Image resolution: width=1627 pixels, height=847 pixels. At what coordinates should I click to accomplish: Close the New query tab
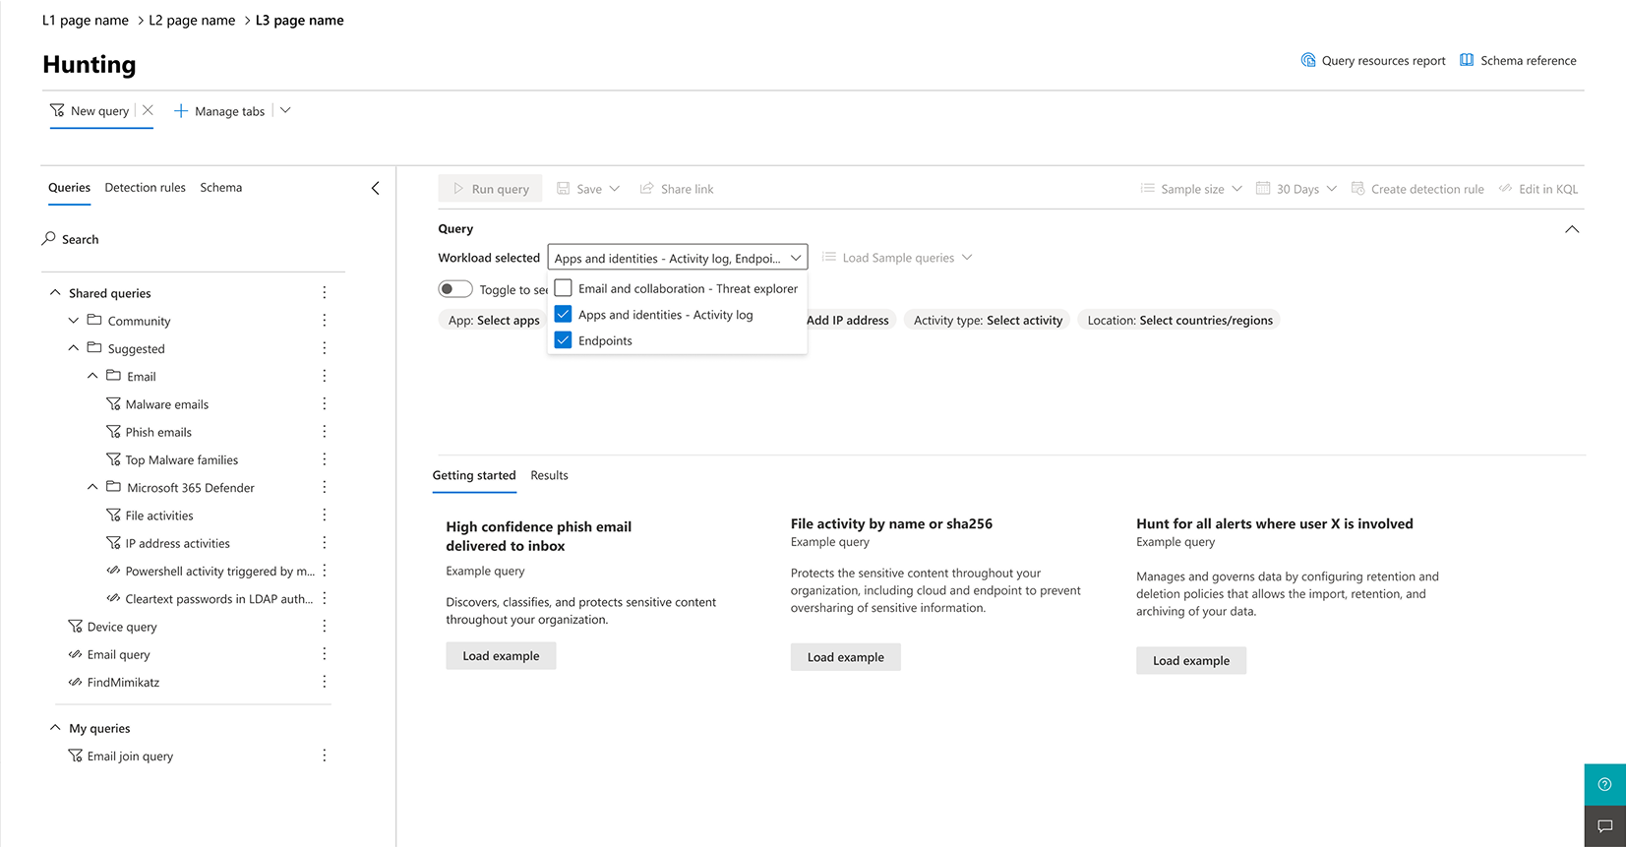pos(148,110)
